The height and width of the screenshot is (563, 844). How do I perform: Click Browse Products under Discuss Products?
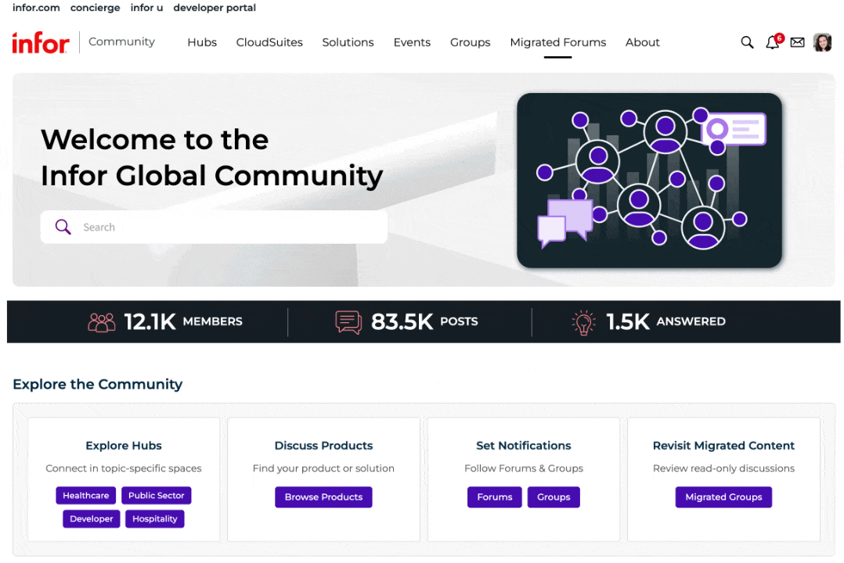pyautogui.click(x=323, y=497)
